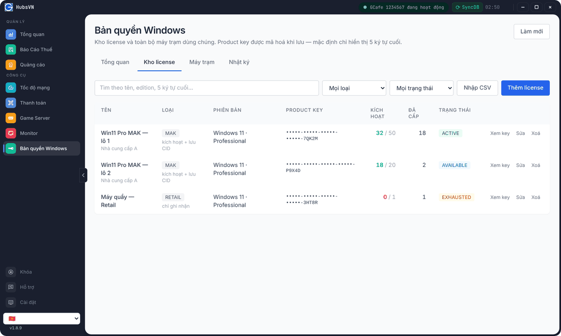Click MAK badge in lô 2 row

pos(171,165)
